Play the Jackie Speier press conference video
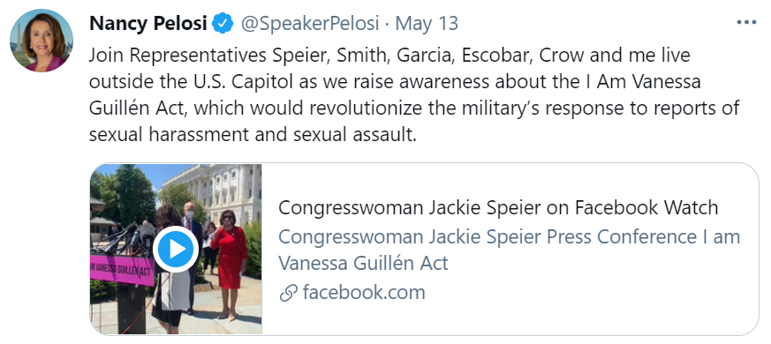This screenshot has width=771, height=344. pos(176,250)
